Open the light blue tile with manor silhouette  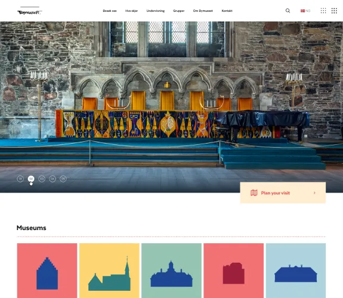(296, 271)
